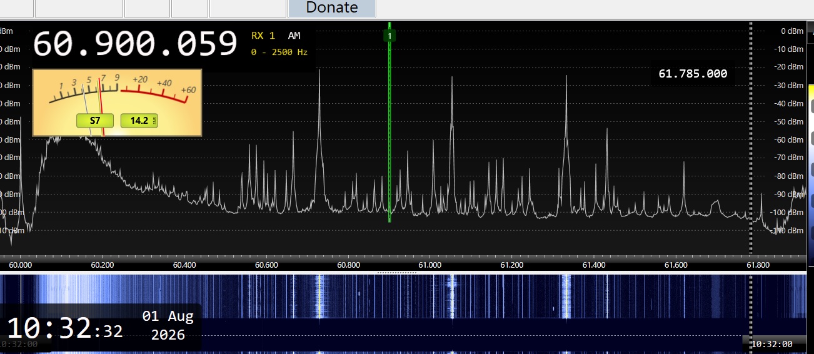Click the analog S-meter gauge
Viewport: 814px width, 354px height.
pyautogui.click(x=117, y=103)
